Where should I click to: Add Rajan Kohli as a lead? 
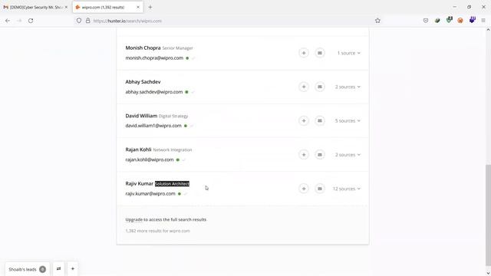[x=304, y=155]
